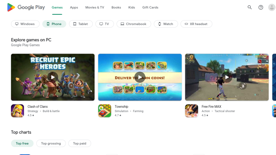Select the Chromebook device filter

pos(134,24)
